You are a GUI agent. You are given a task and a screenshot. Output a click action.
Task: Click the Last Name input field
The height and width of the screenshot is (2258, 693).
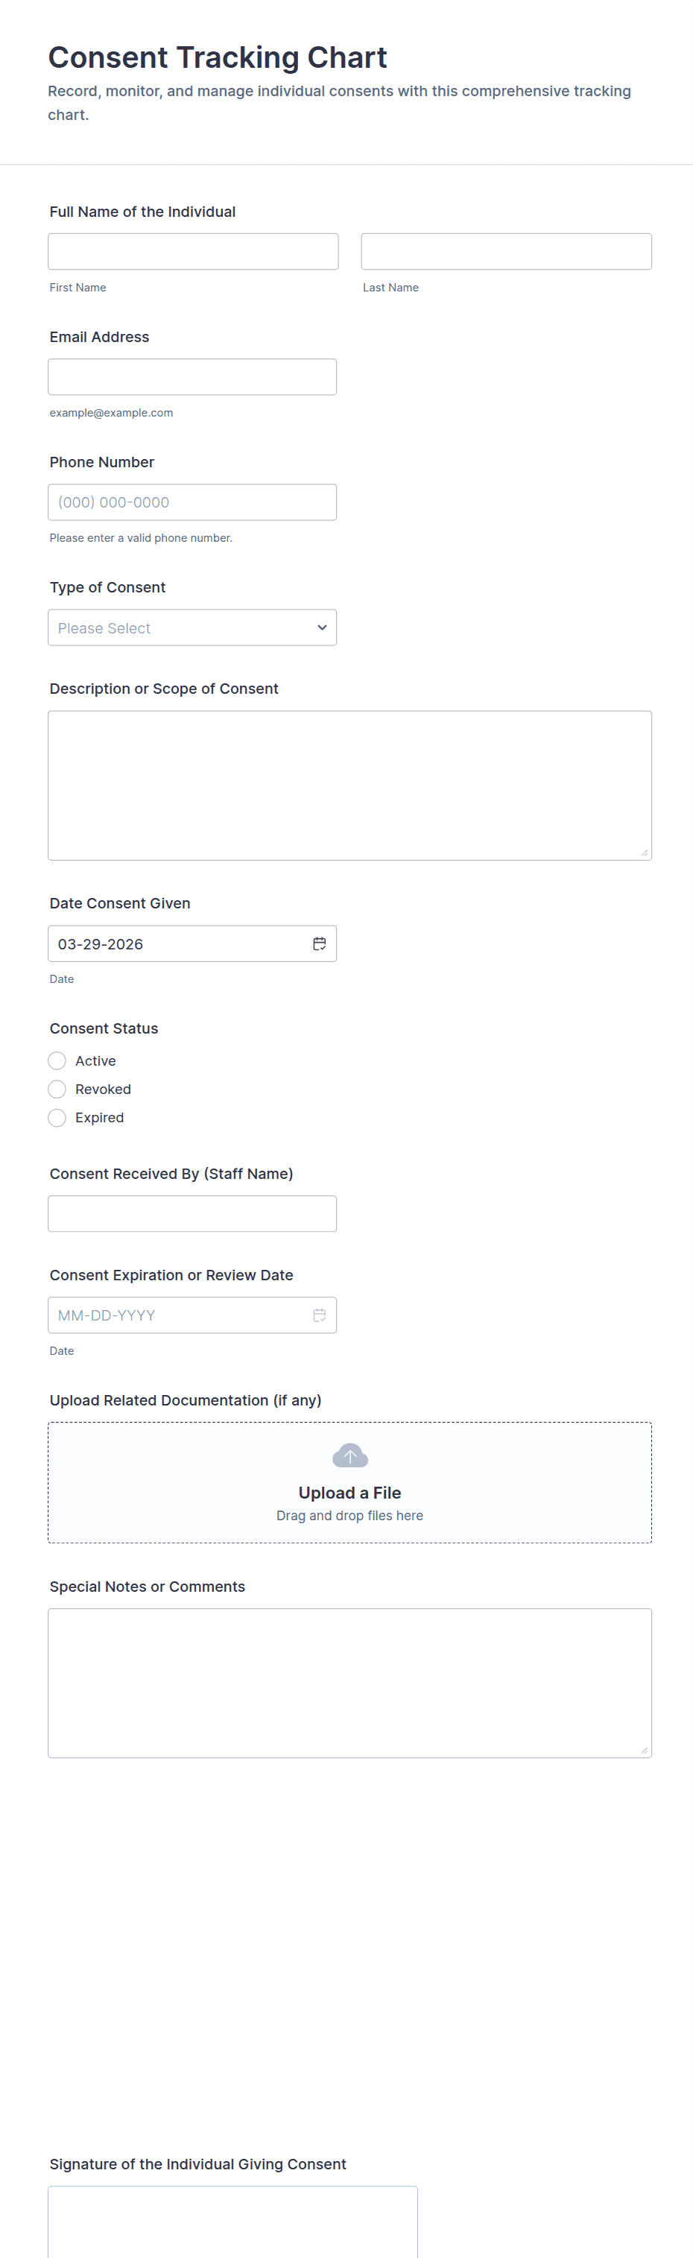click(x=507, y=252)
